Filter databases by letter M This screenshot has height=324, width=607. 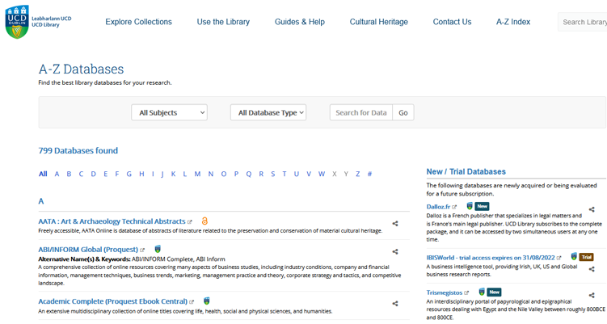197,174
